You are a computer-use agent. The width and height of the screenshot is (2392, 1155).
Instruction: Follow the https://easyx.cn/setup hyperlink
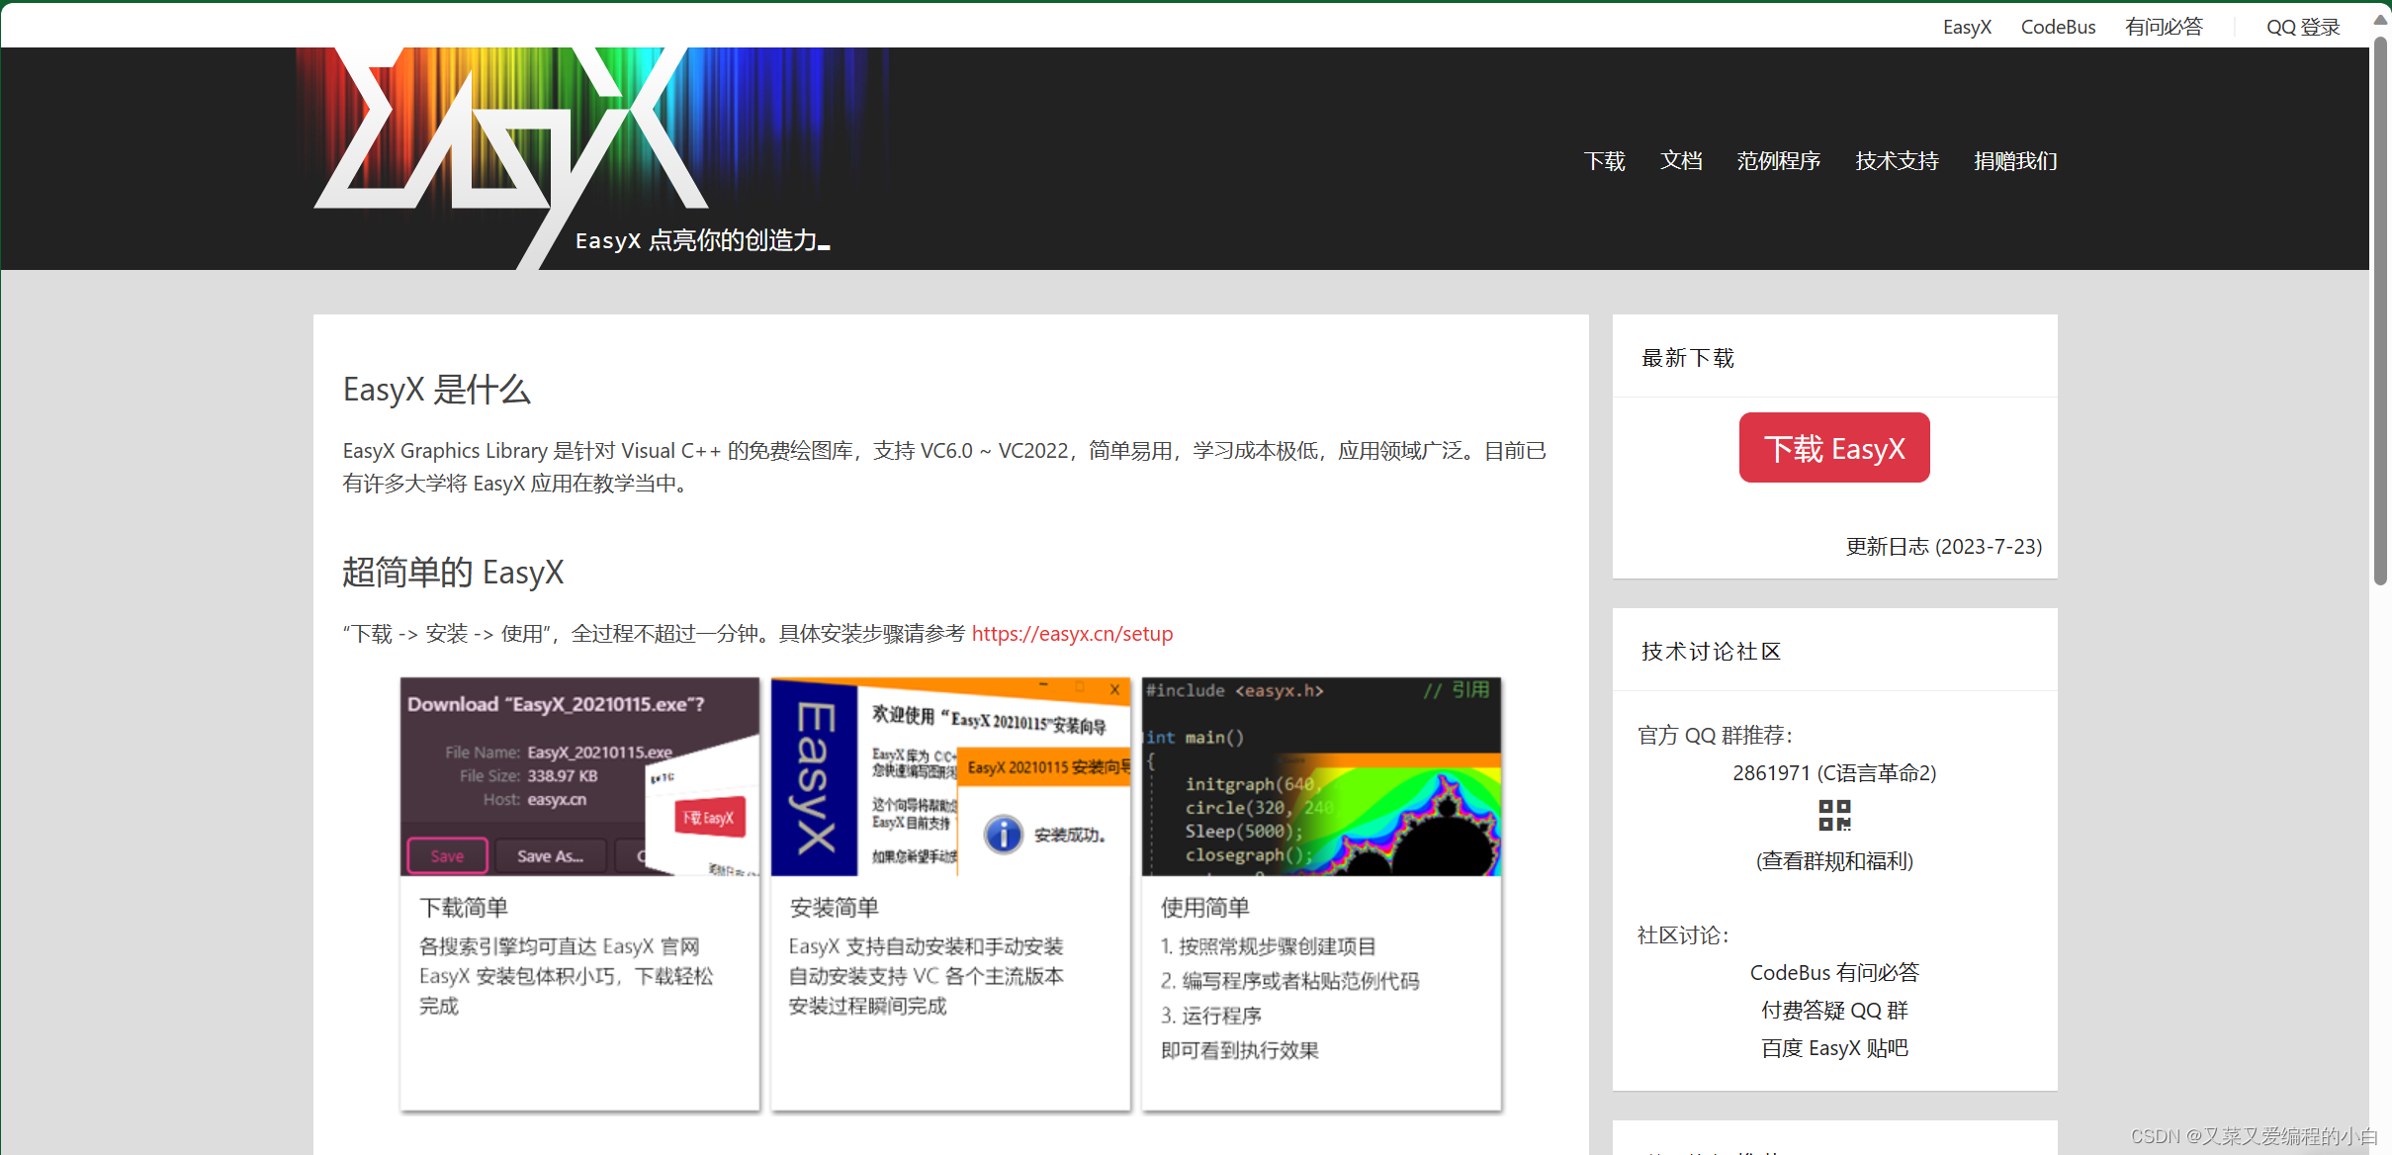[x=1071, y=634]
